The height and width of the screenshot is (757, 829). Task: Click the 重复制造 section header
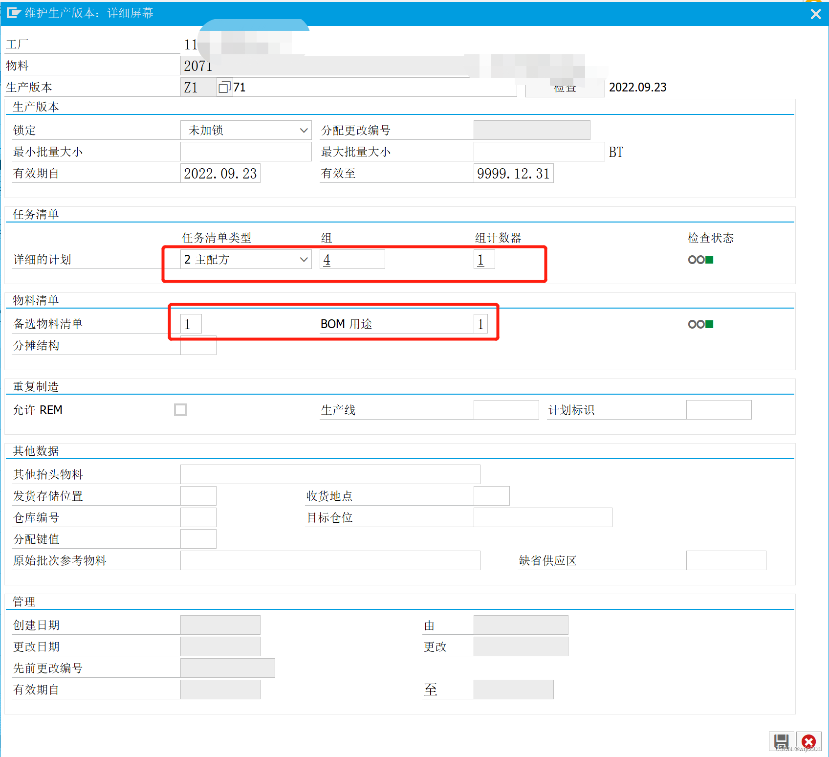pos(36,386)
